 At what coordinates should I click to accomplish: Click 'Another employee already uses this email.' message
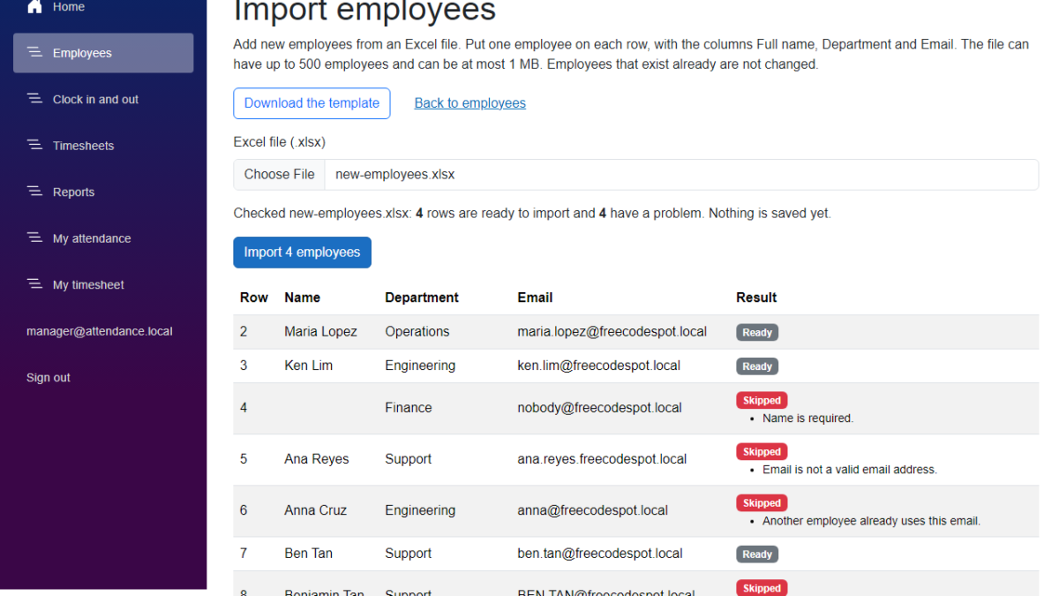tap(871, 521)
